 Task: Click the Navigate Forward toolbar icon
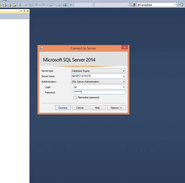(x=58, y=5)
